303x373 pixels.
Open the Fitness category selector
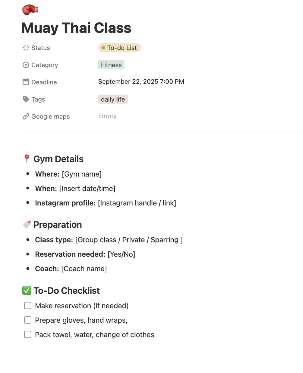111,65
